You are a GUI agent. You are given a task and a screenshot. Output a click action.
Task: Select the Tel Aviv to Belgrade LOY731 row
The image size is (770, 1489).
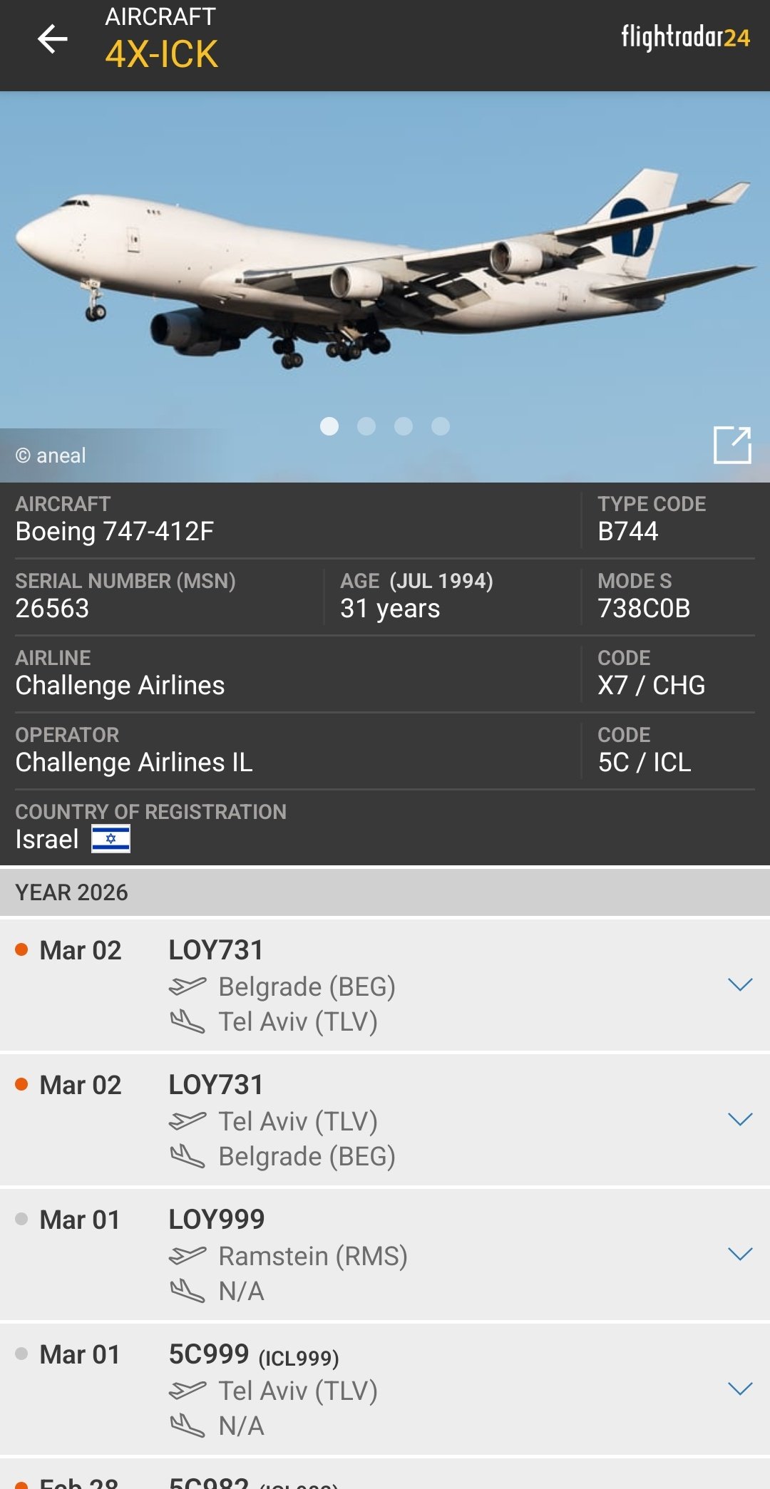385,1120
